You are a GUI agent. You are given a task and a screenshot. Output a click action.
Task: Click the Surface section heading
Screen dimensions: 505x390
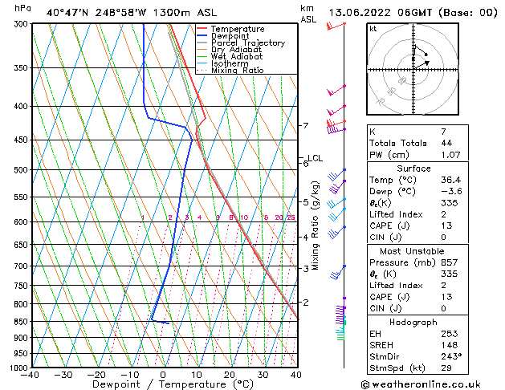coord(413,169)
